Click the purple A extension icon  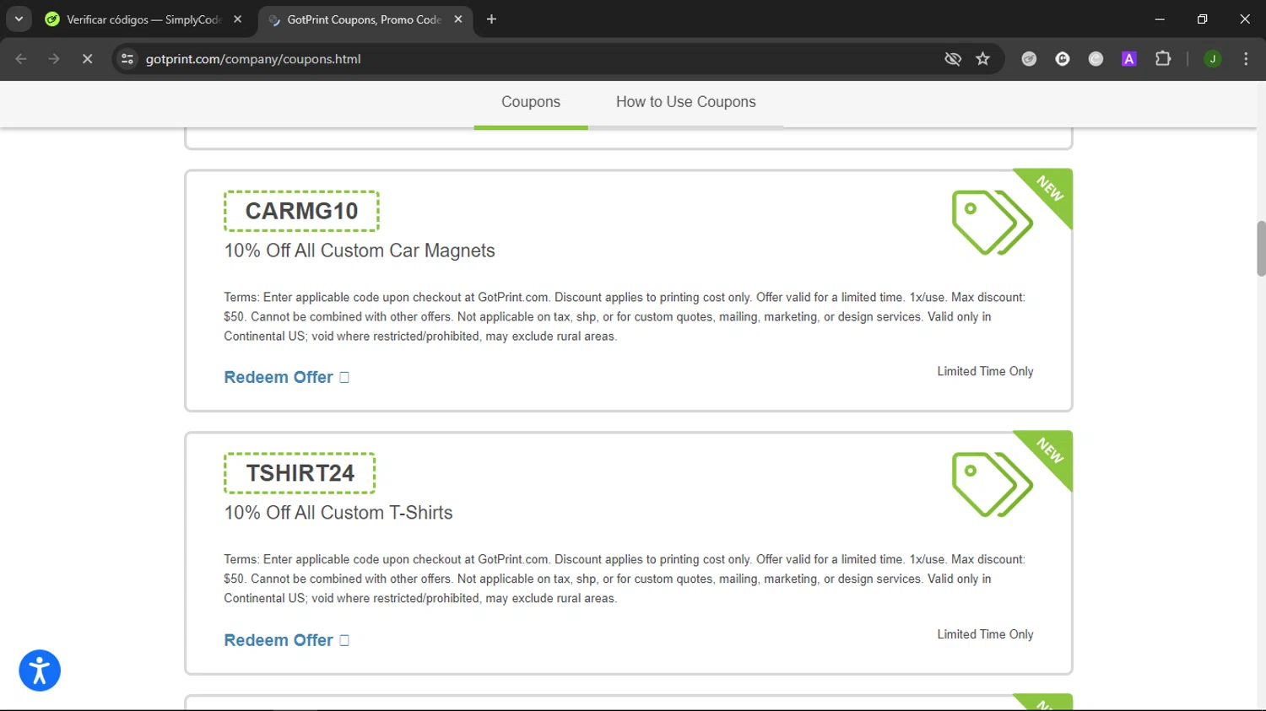(x=1128, y=59)
